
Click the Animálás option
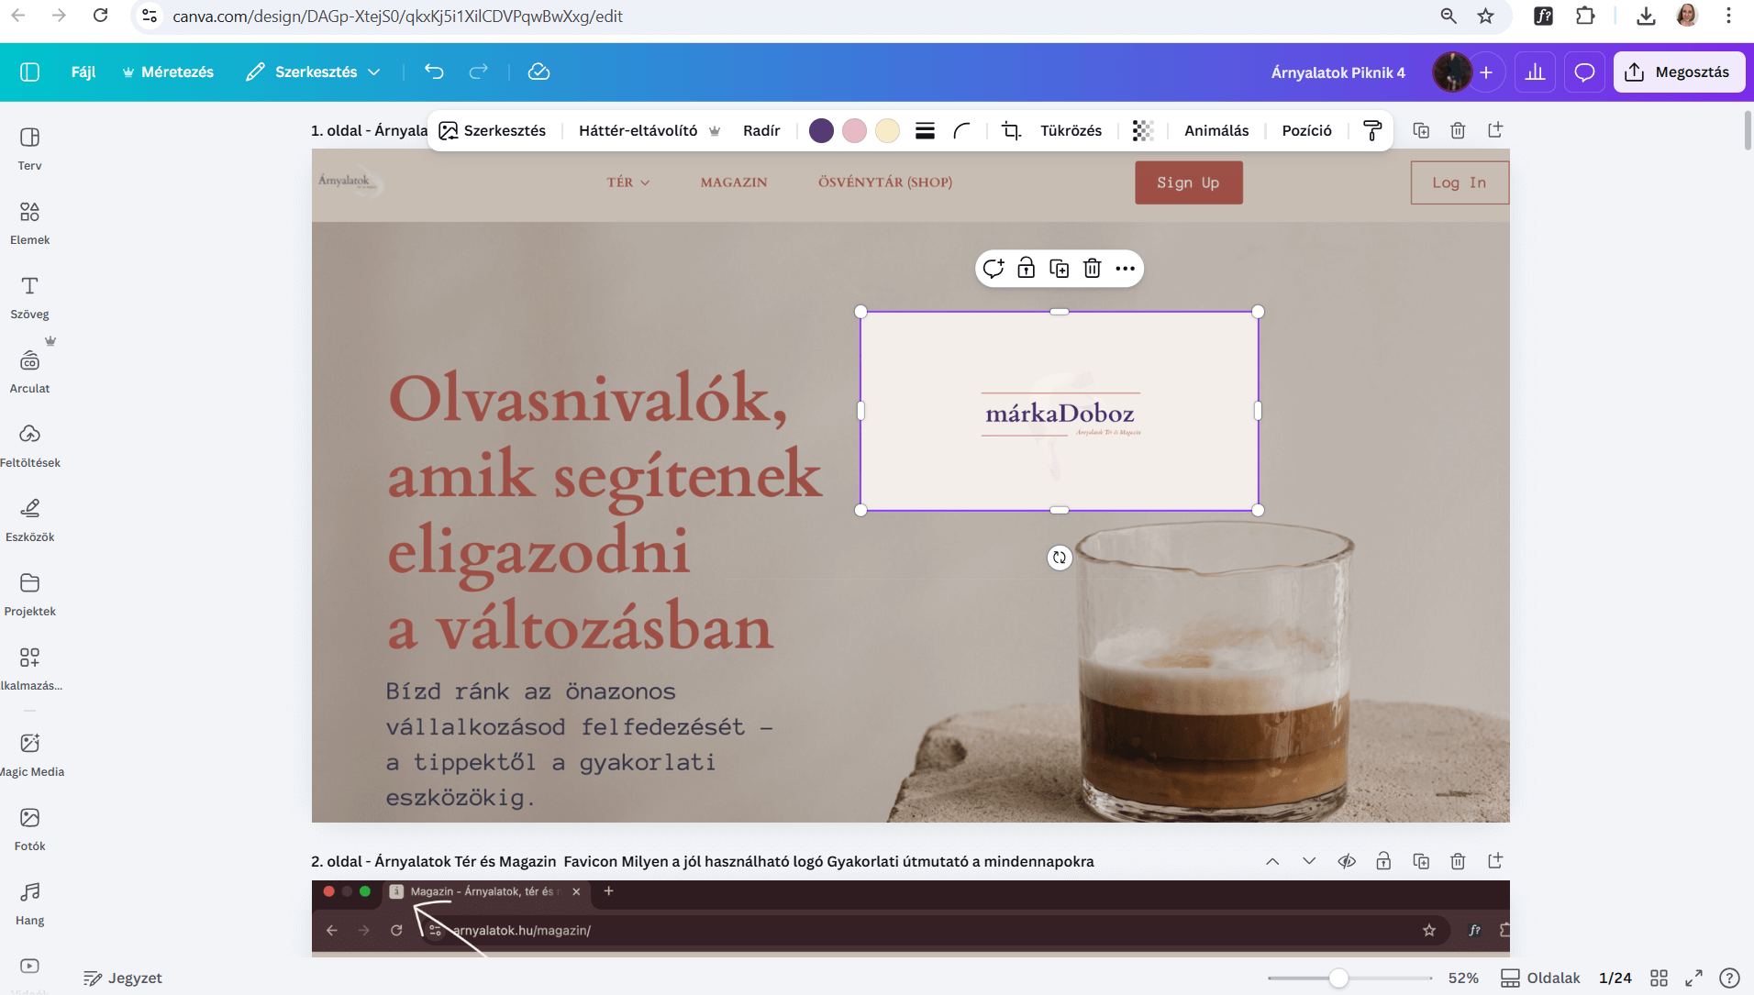(x=1216, y=130)
